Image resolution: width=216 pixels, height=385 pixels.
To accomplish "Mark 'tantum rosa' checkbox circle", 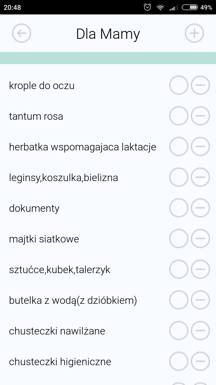I will pyautogui.click(x=178, y=116).
